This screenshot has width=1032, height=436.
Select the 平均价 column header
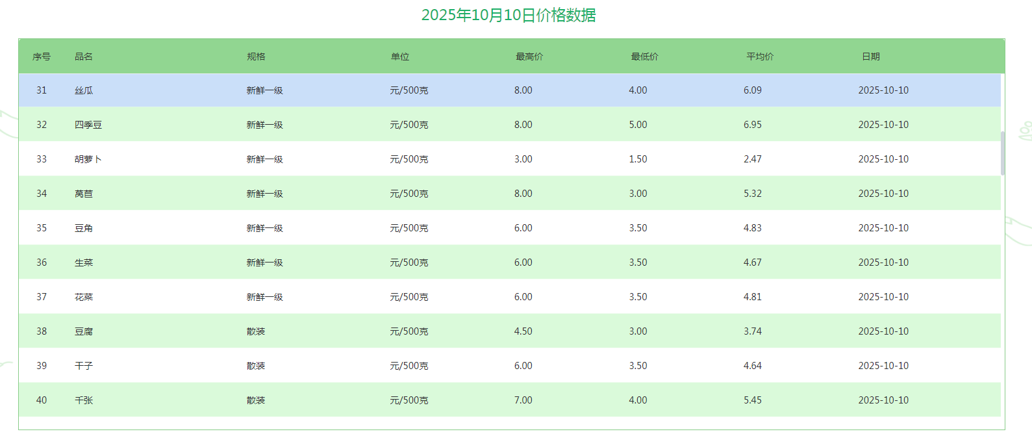759,57
